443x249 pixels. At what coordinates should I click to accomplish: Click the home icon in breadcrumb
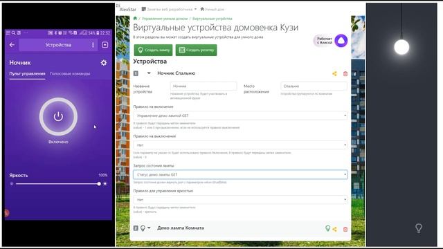[135, 19]
